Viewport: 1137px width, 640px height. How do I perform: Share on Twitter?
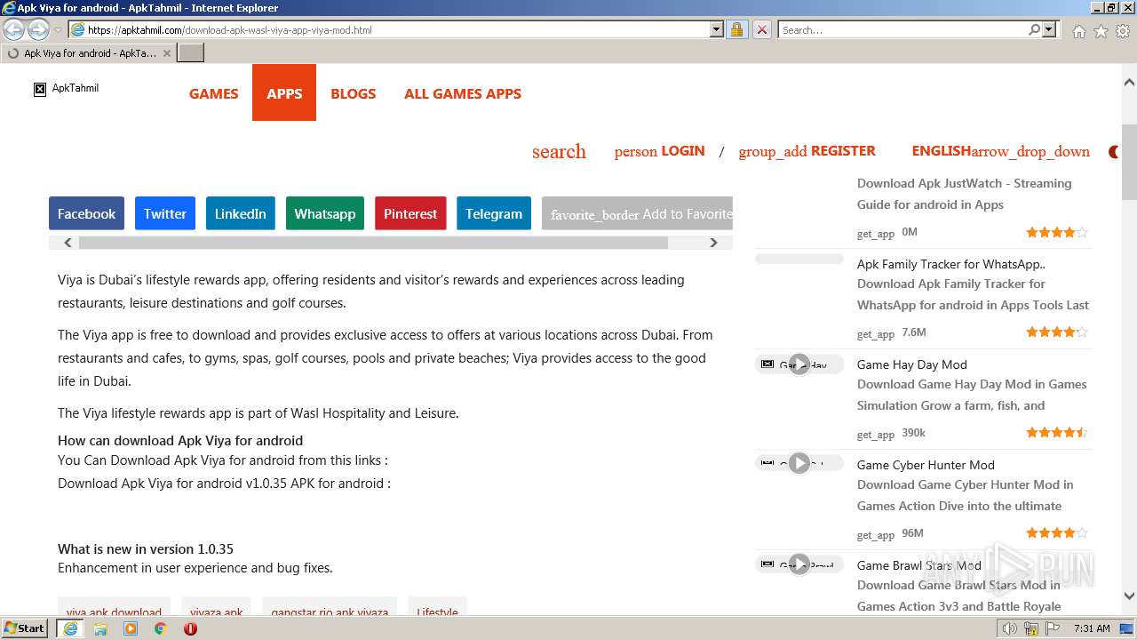pos(165,213)
